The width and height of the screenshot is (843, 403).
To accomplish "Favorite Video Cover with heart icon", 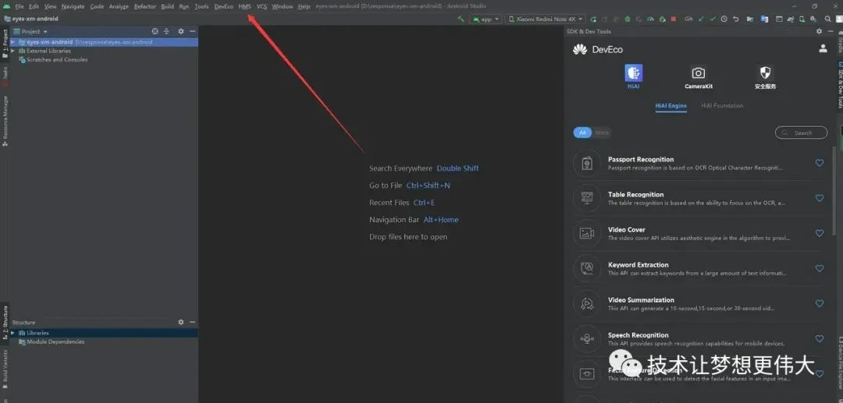I will (820, 233).
